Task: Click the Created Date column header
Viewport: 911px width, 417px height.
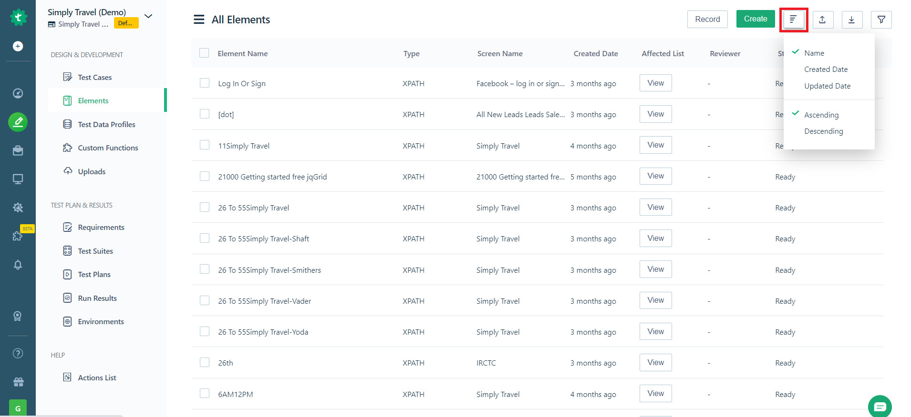Action: tap(596, 53)
